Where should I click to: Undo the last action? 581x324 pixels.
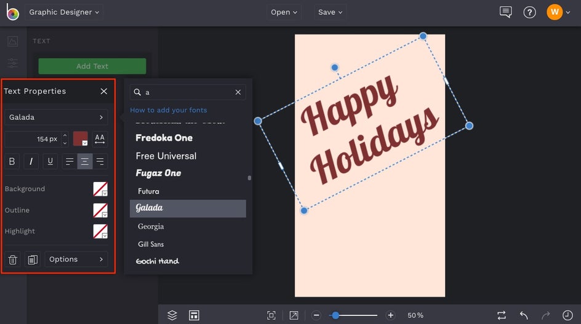[x=524, y=315]
